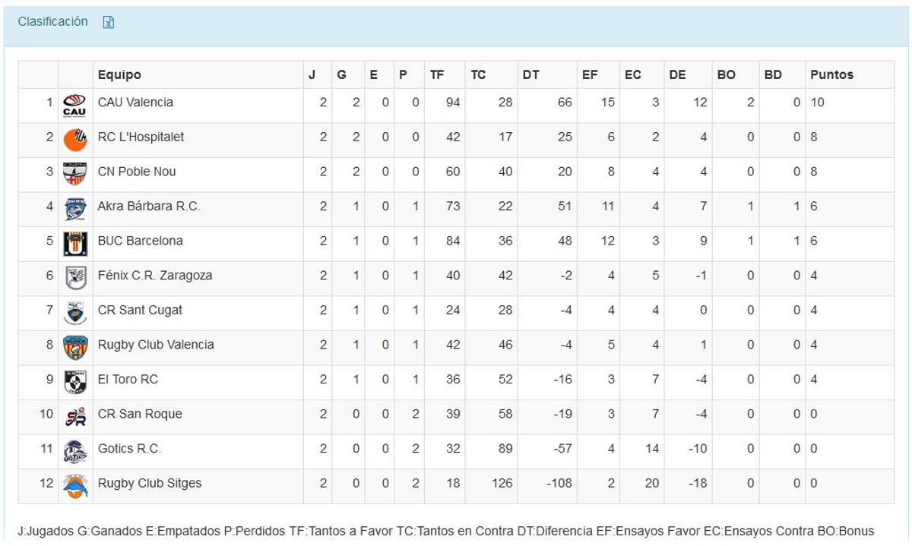Select the CAU Valencia club crest
The image size is (912, 546).
point(74,103)
